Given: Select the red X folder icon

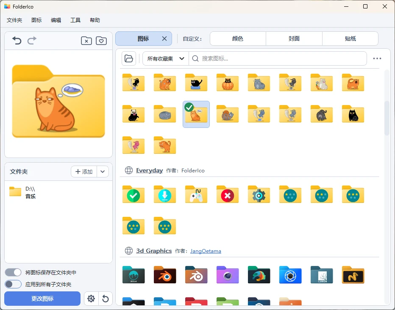Looking at the screenshot, I should [228, 194].
